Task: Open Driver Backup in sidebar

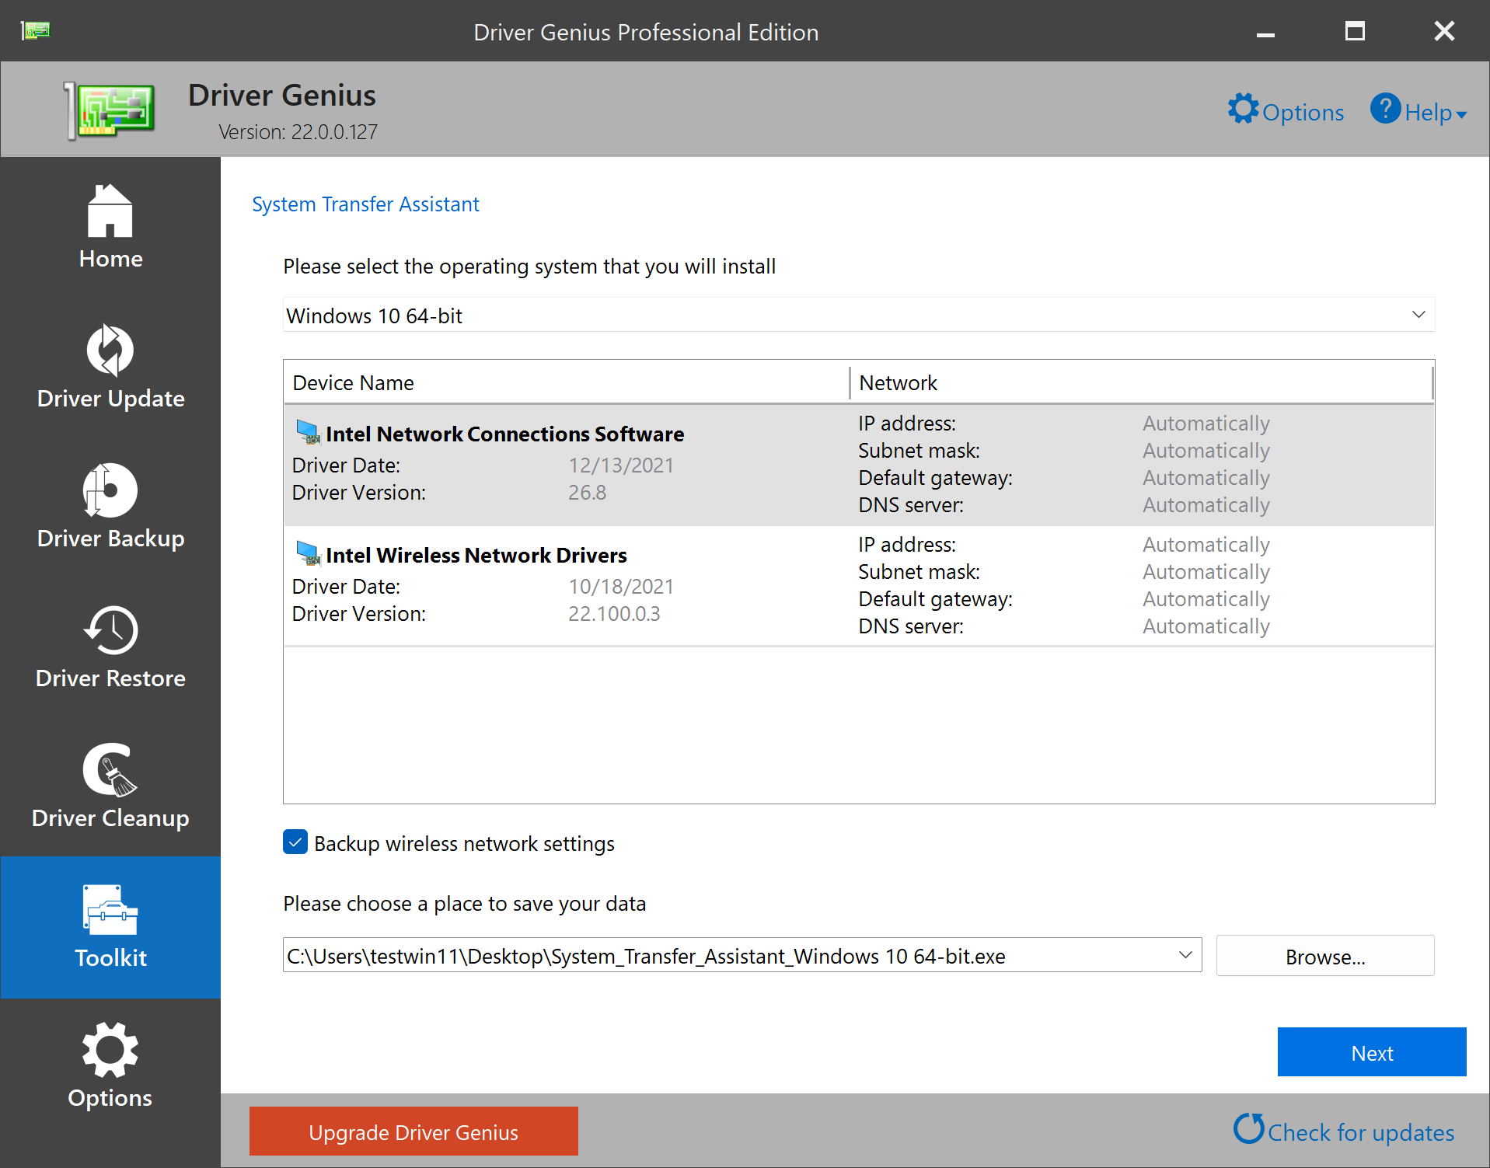Action: [110, 507]
